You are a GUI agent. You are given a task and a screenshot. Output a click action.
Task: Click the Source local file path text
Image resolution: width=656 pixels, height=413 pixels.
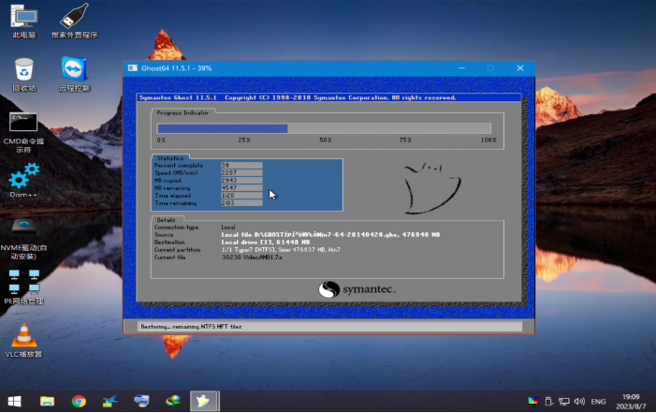(330, 234)
